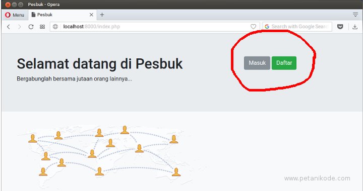Open the Pocket extension icon

[x=340, y=27]
